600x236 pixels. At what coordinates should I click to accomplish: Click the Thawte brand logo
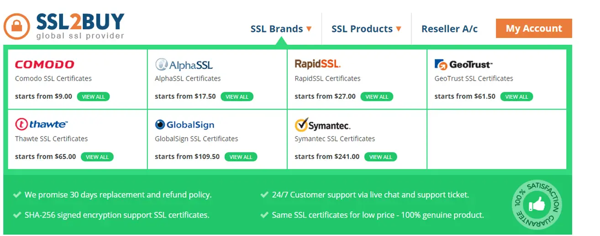coord(42,124)
